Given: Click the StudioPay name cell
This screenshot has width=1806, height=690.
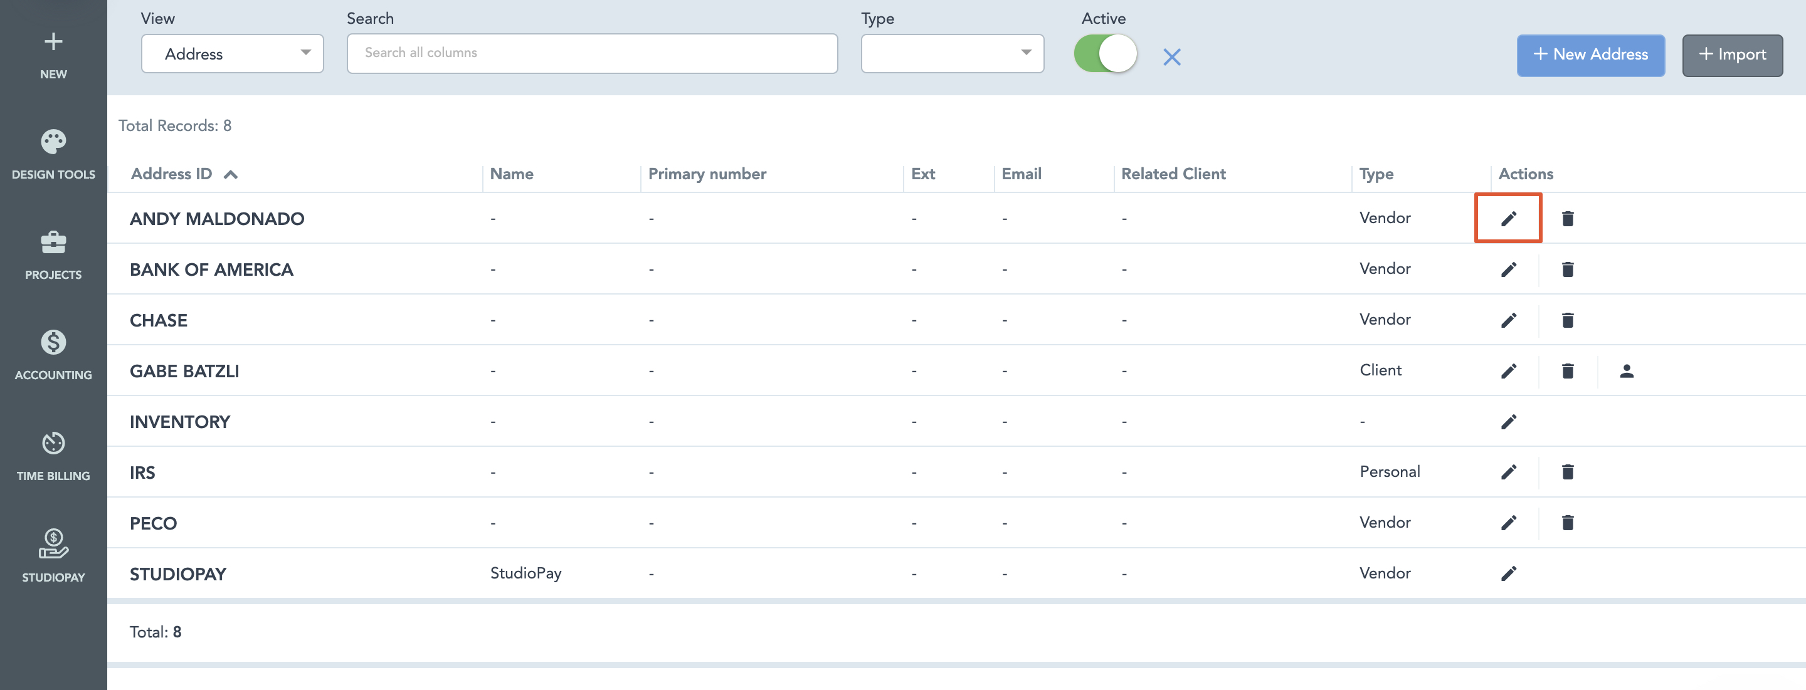Looking at the screenshot, I should click(525, 573).
